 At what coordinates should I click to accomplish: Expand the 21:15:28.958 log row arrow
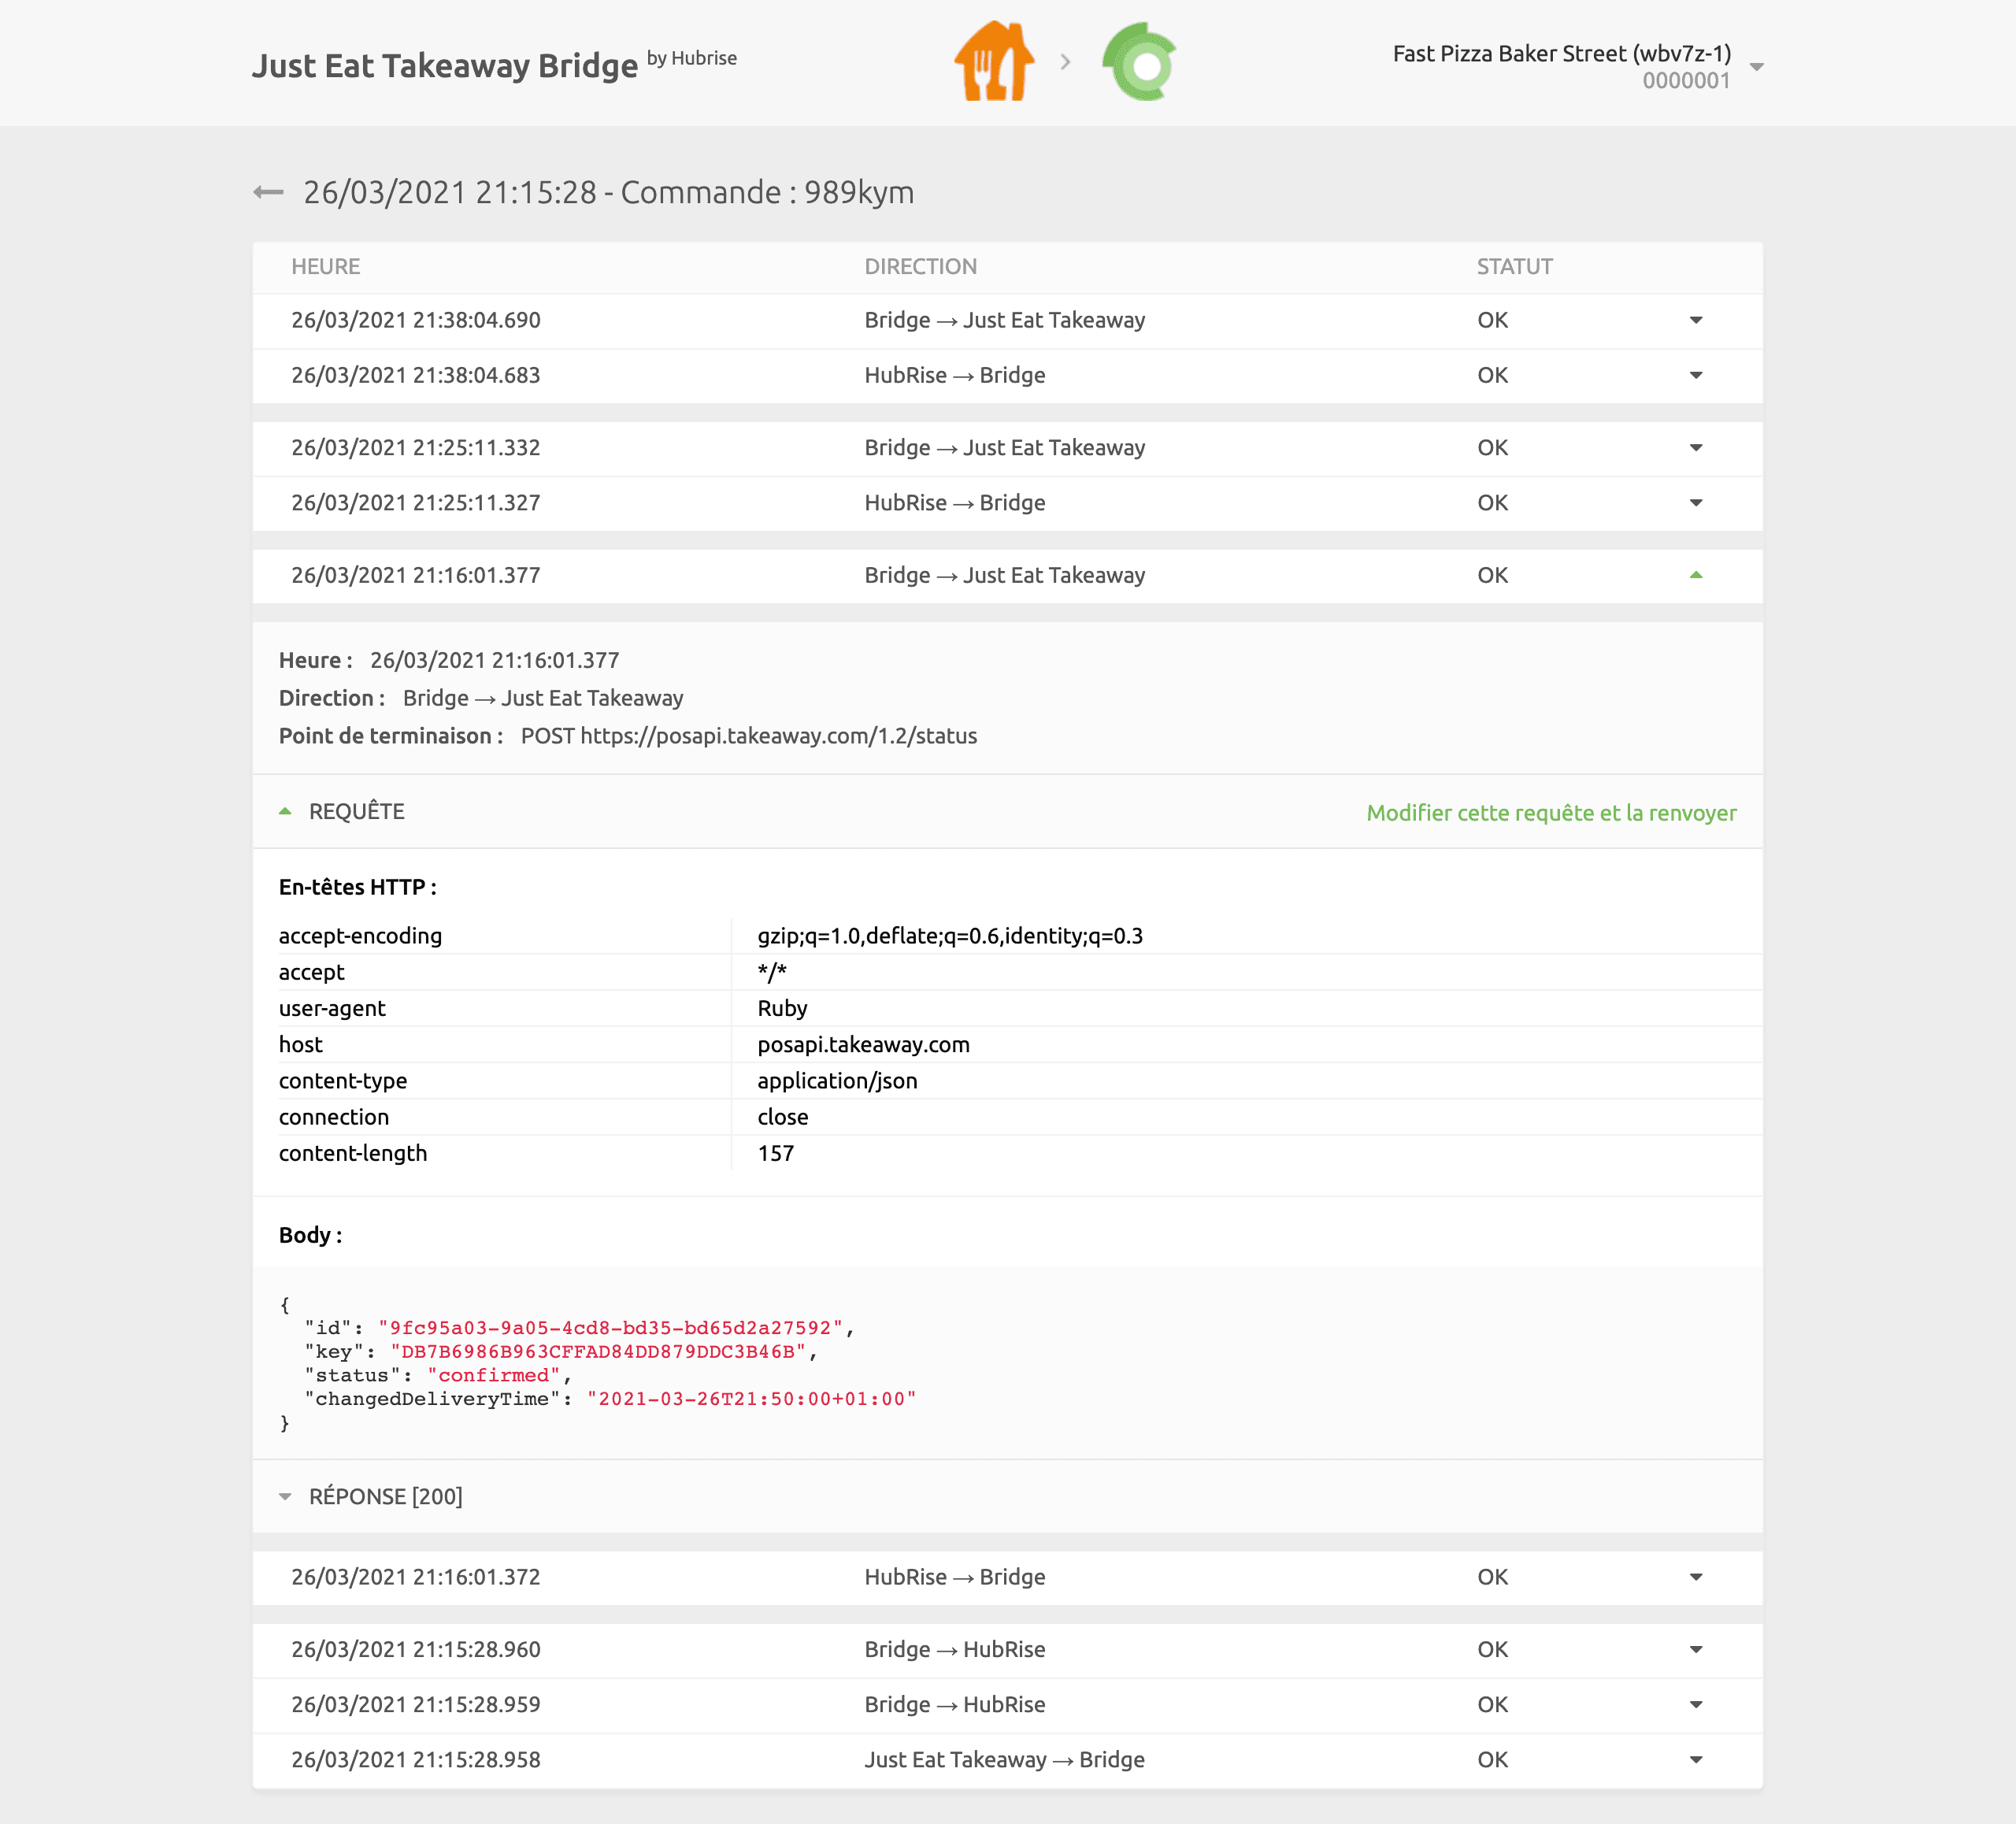pyautogui.click(x=1696, y=1759)
